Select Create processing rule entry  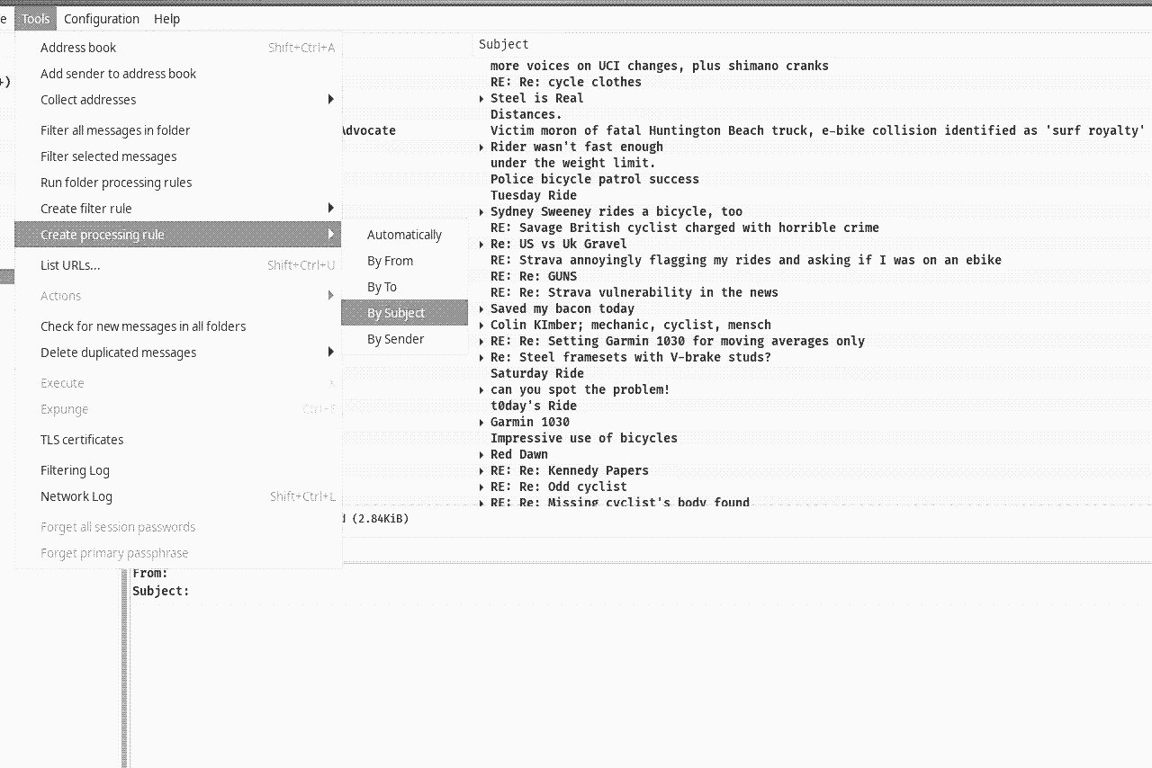pyautogui.click(x=178, y=235)
